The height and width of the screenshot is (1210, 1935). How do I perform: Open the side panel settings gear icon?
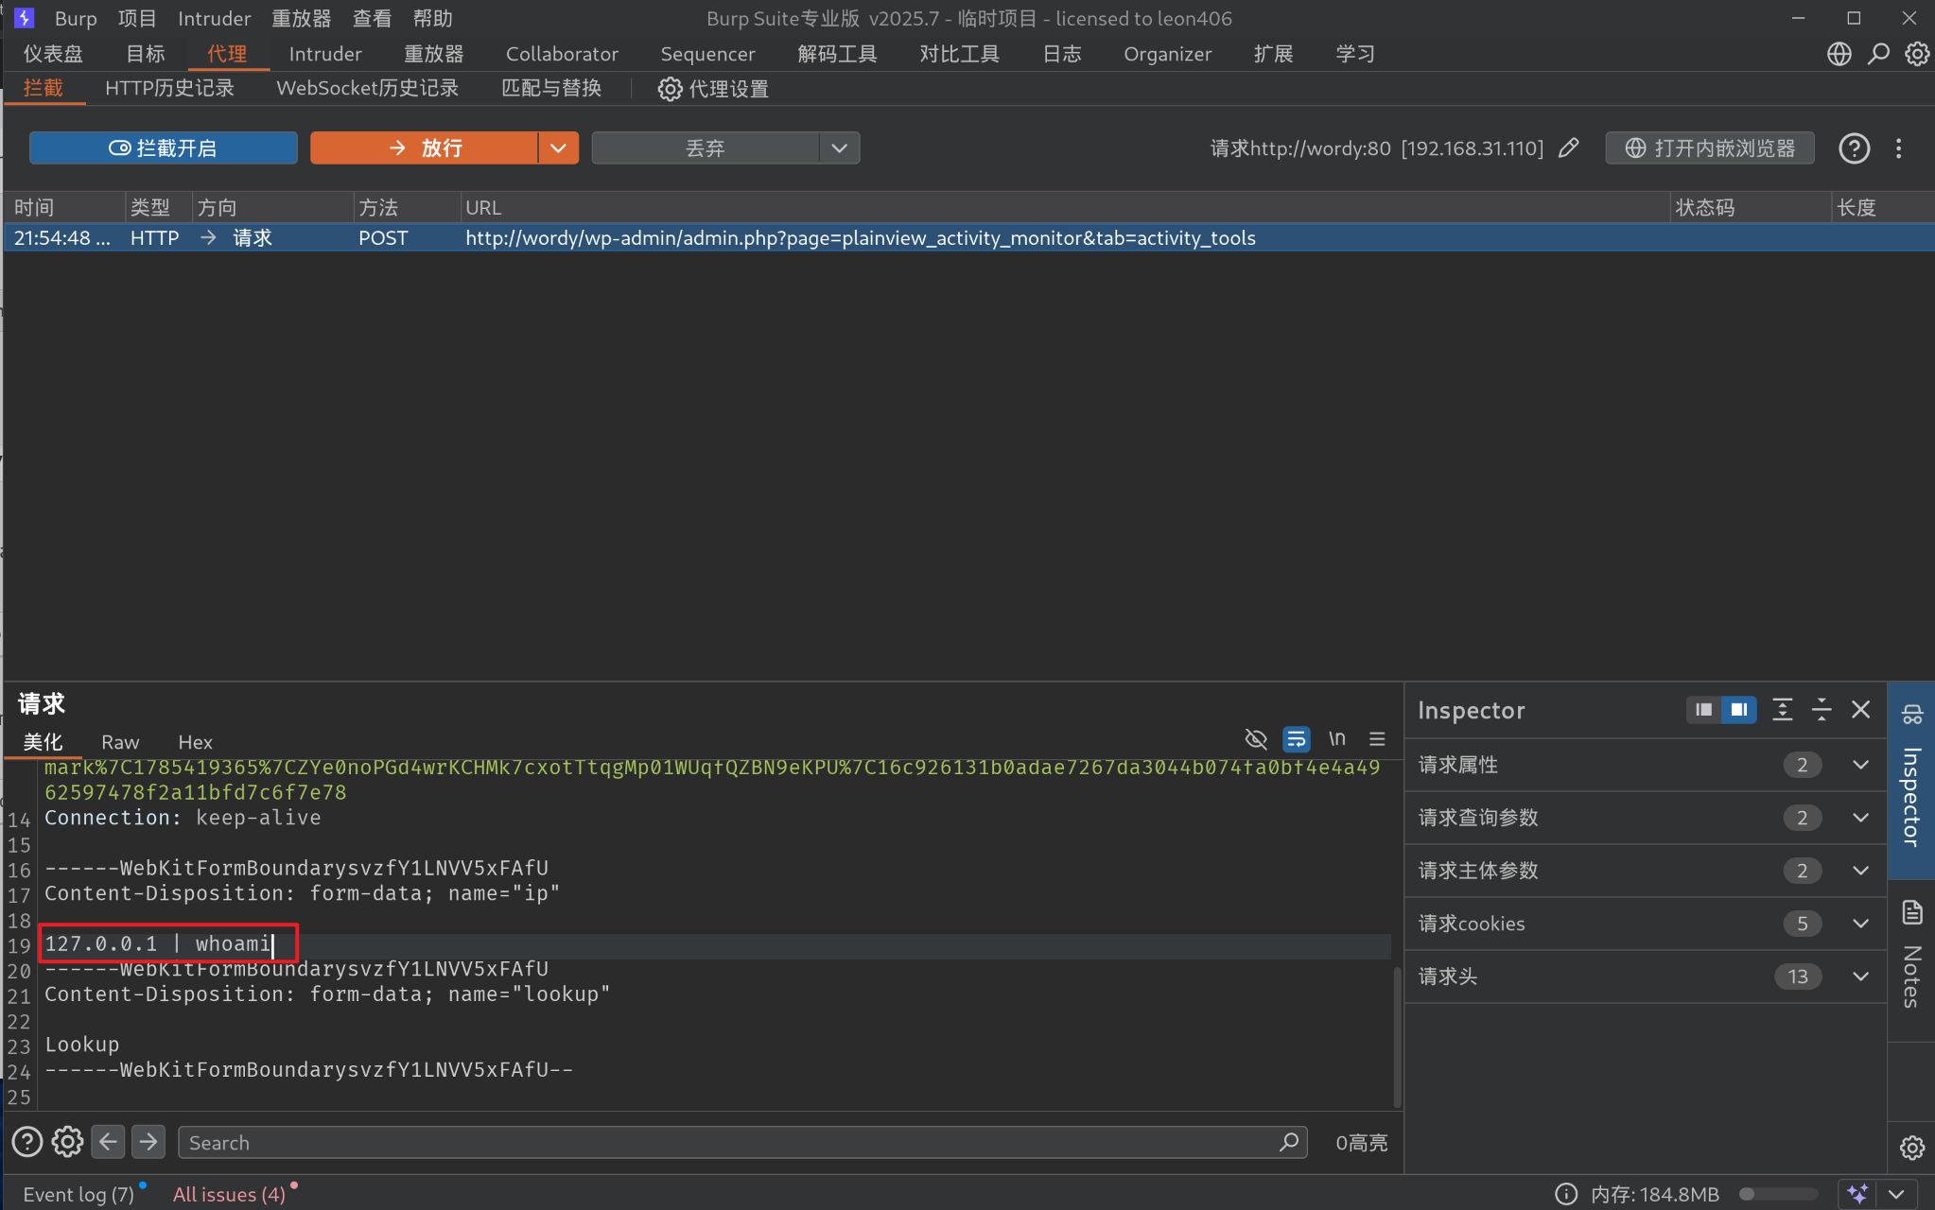click(x=1911, y=1148)
